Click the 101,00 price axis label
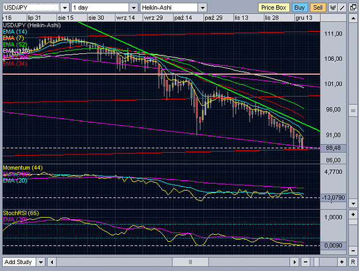The image size is (359, 271). click(333, 84)
